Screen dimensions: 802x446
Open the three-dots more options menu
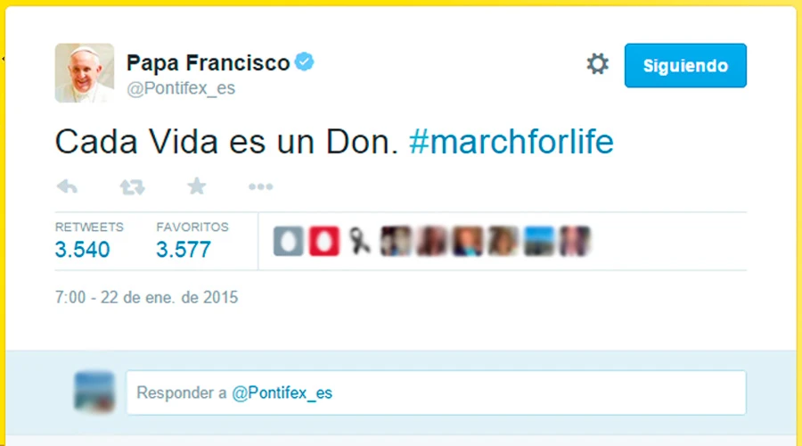click(x=260, y=187)
